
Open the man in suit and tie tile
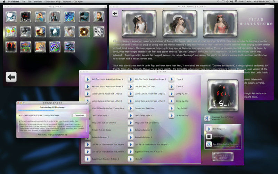(55, 17)
